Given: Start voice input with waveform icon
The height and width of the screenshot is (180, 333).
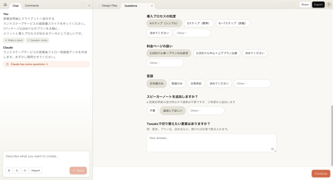Looking at the screenshot, I should coord(25,171).
